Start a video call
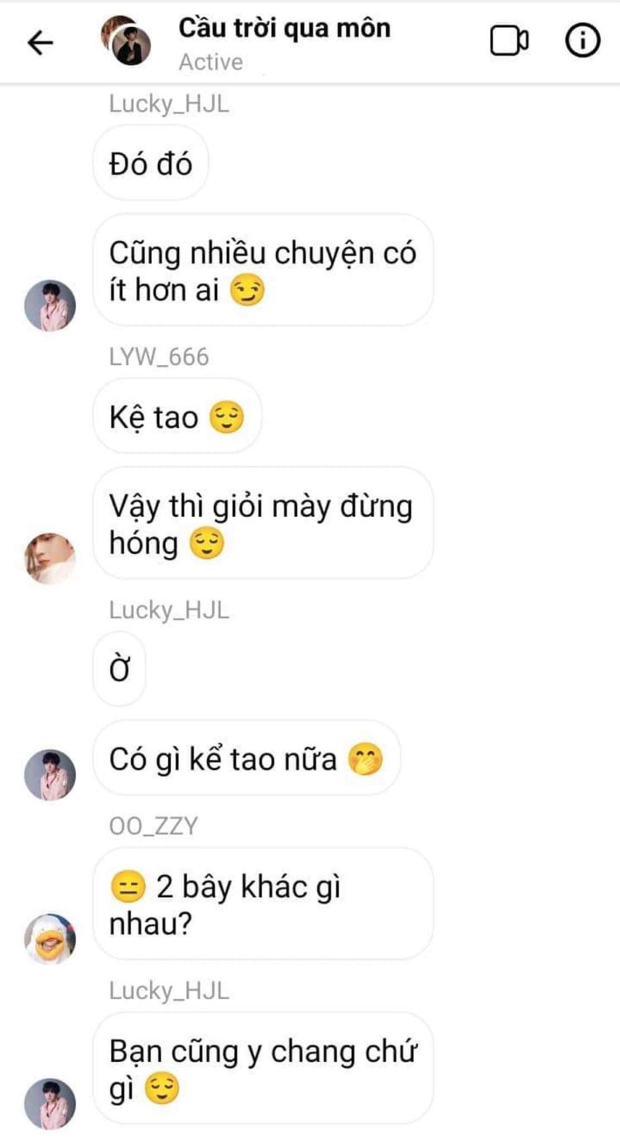The image size is (620, 1142). [509, 42]
